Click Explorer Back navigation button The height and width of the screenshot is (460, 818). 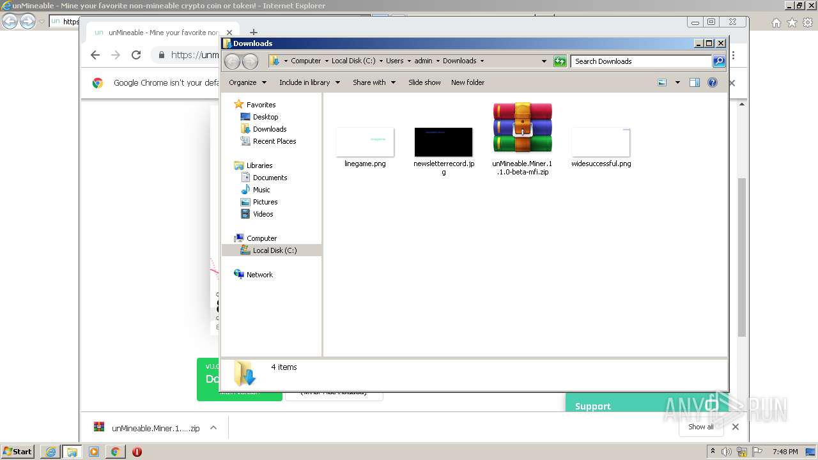[x=233, y=61]
